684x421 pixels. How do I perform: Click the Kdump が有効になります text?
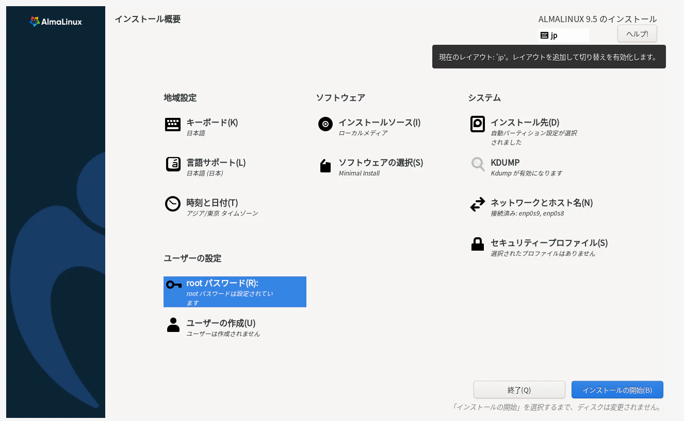click(x=527, y=173)
